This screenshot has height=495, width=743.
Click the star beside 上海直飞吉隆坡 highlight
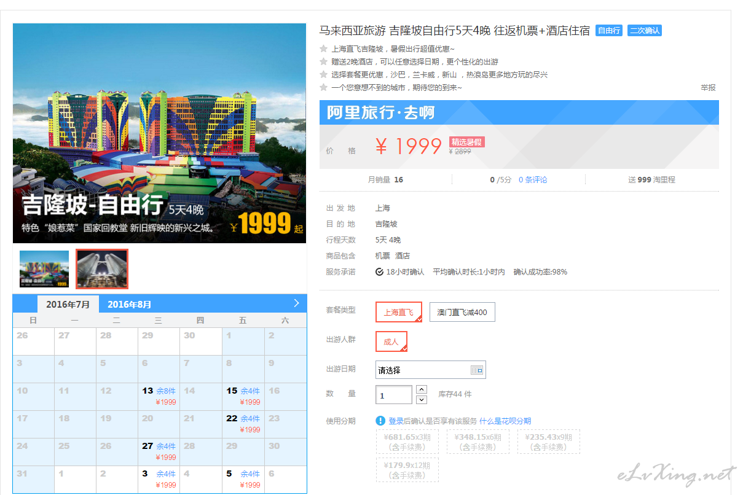point(323,49)
